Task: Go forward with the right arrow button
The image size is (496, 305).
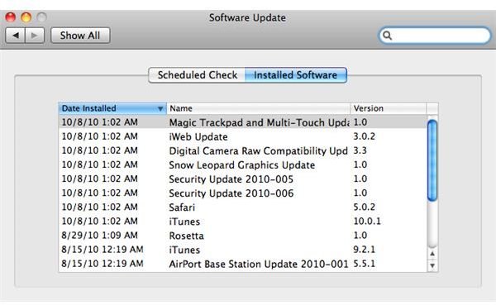Action: click(x=35, y=35)
